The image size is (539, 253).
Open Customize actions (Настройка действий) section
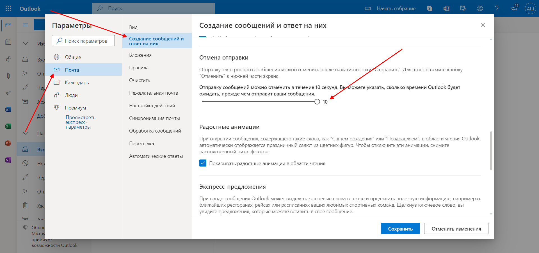coord(157,106)
